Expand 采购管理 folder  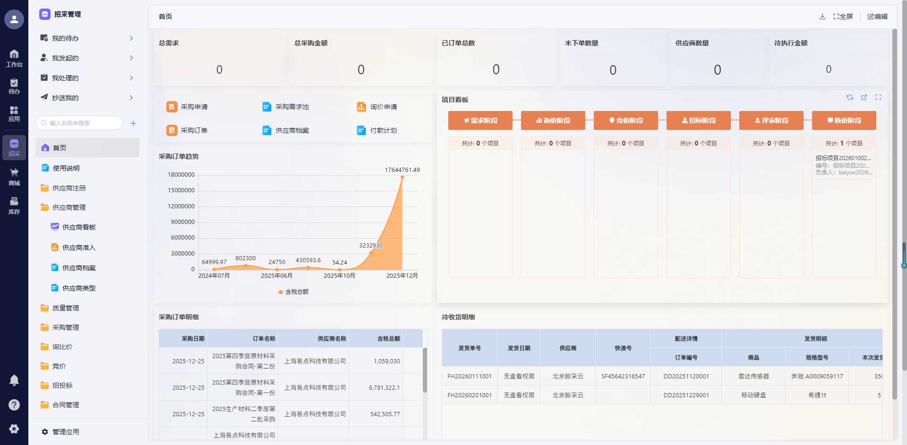pos(87,327)
